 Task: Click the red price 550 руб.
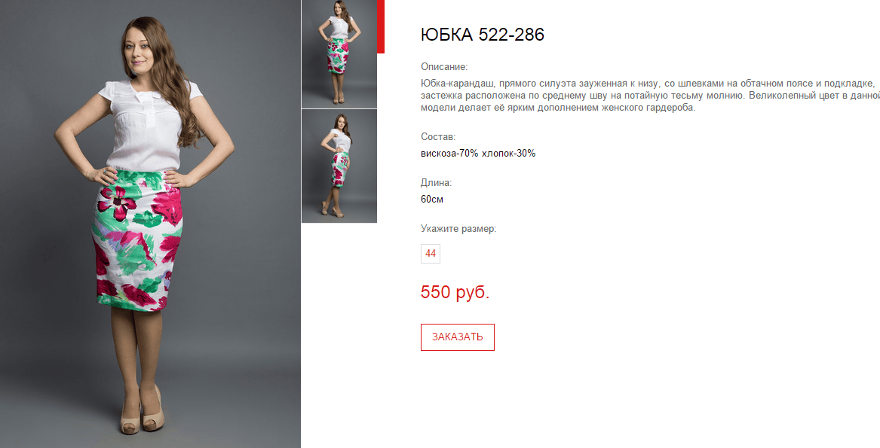coord(455,292)
